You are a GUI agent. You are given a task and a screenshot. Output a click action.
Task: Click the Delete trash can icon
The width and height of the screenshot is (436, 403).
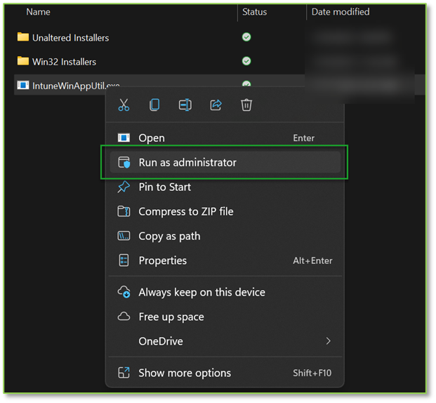(x=246, y=105)
